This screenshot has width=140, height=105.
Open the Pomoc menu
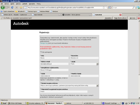click(x=38, y=4)
